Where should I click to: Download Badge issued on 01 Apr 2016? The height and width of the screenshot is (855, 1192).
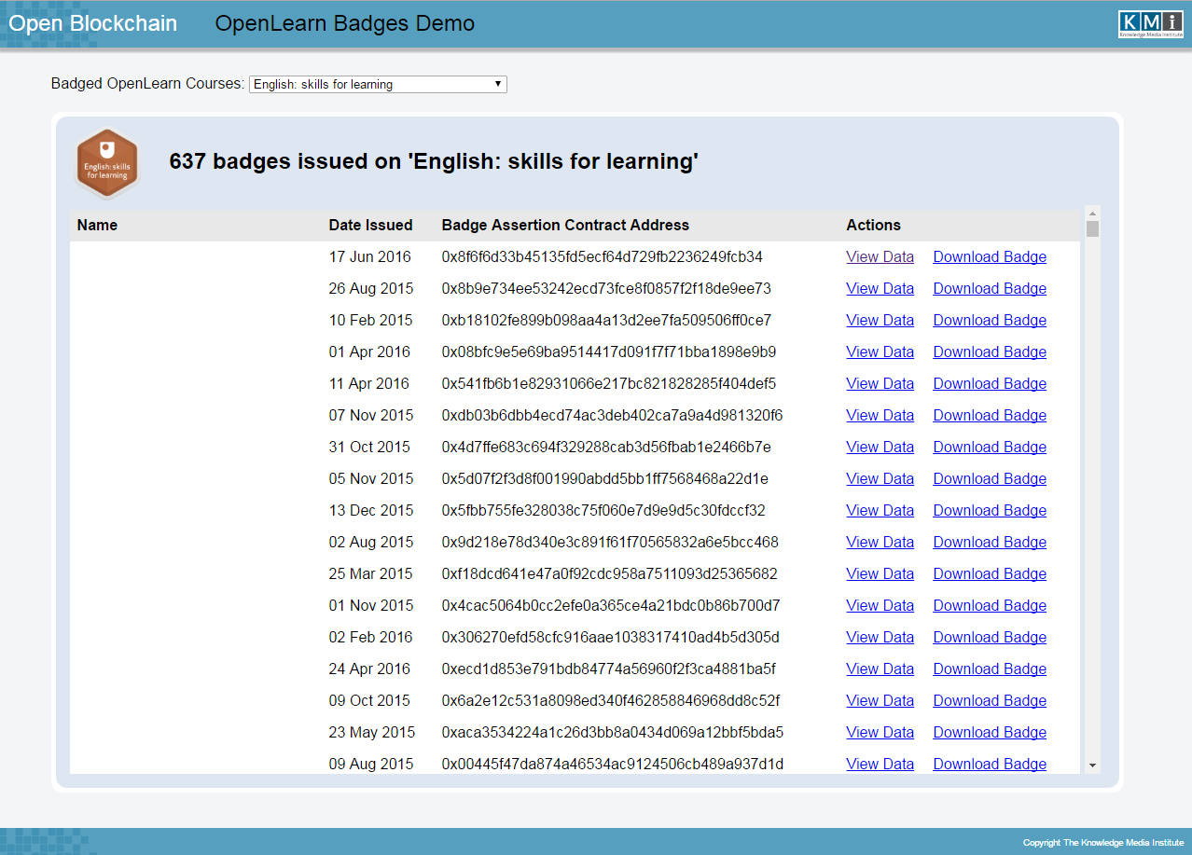click(989, 352)
